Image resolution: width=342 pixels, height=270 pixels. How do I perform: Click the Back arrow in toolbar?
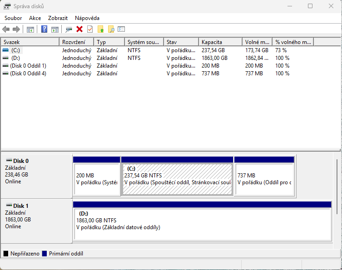pos(6,29)
